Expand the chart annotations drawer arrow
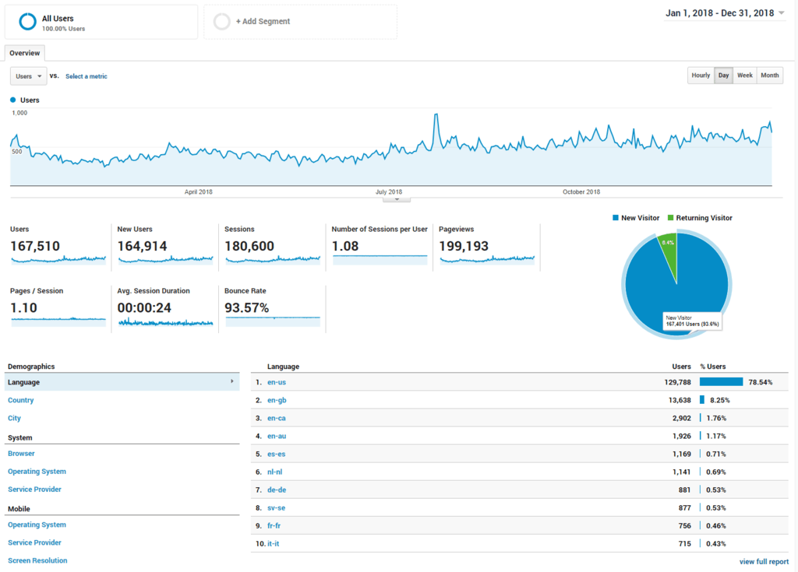The height and width of the screenshot is (572, 798). click(x=397, y=199)
